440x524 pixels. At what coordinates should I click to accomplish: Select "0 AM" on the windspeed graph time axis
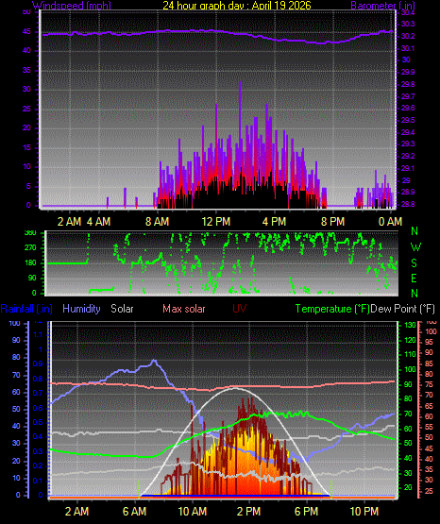tap(390, 221)
